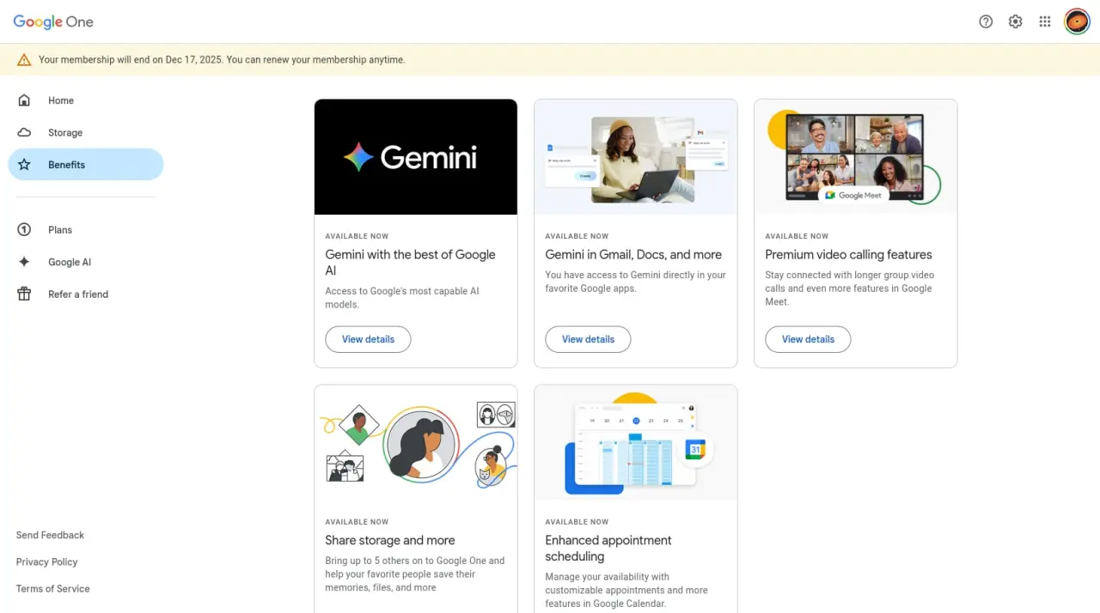Click the membership will end Dec 17 notice
The image size is (1100, 613).
[x=222, y=60]
